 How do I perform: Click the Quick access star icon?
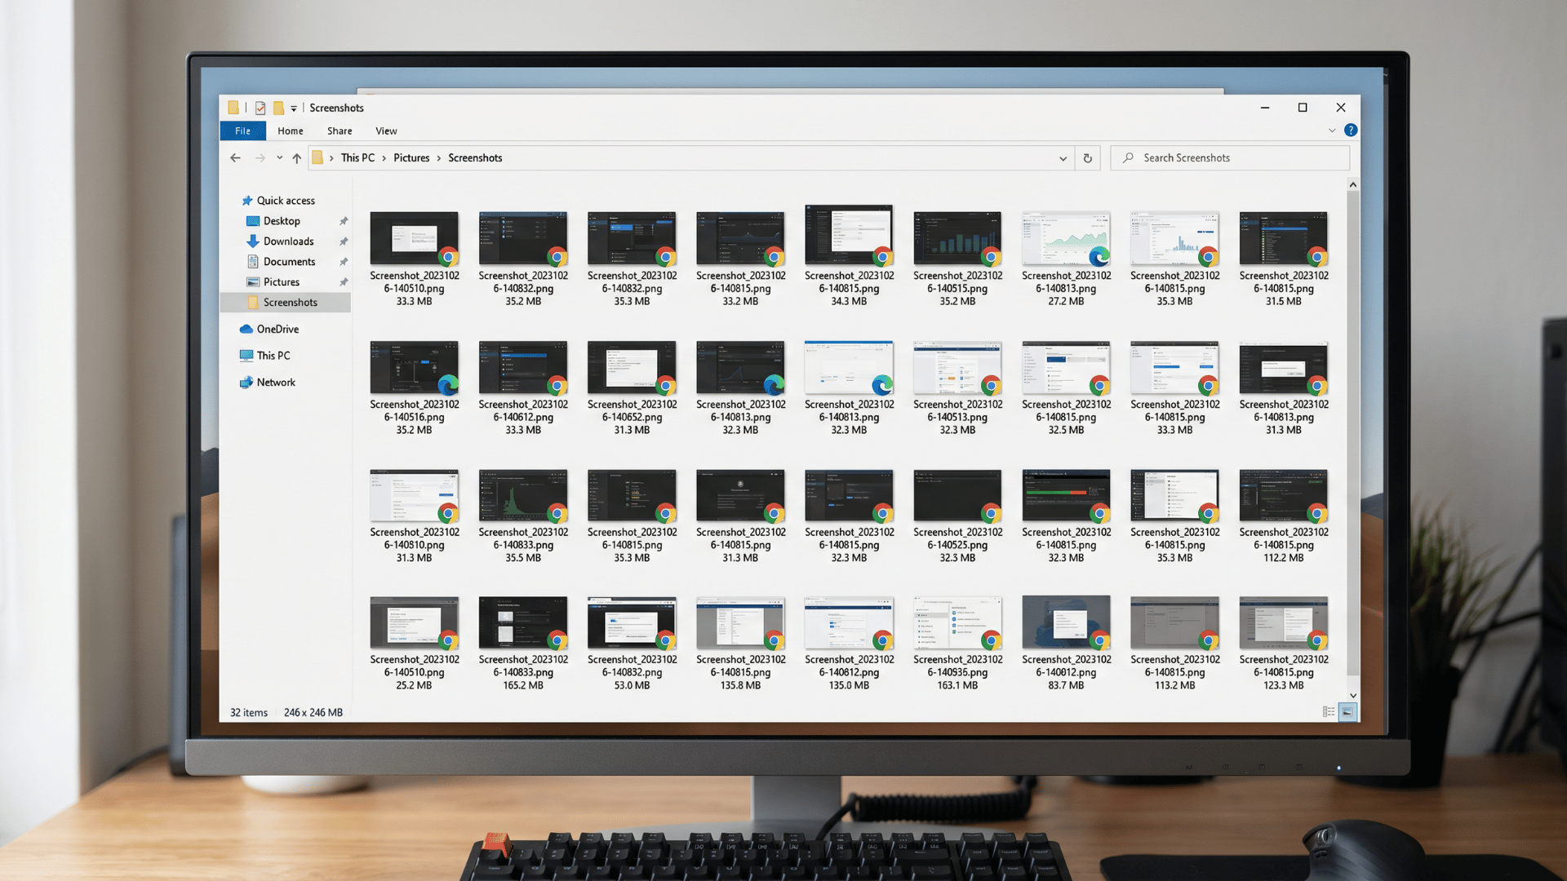coord(246,201)
